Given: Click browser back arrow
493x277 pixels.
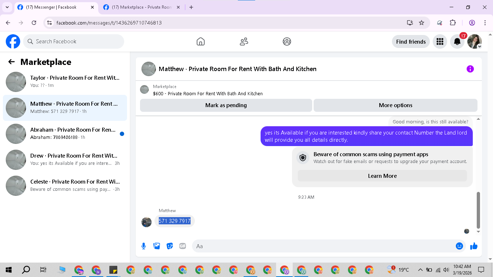Looking at the screenshot, I should [8, 23].
